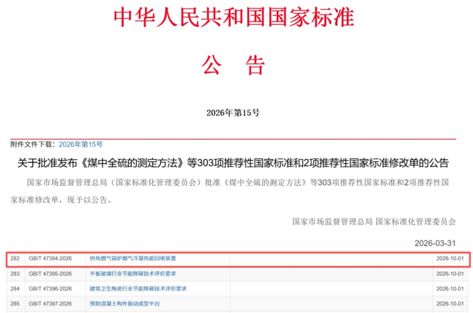Click the 国家市场监督管理总局 国家标准化管理委员会 signature line
Screen dimensions: 473x313
[x=374, y=222]
